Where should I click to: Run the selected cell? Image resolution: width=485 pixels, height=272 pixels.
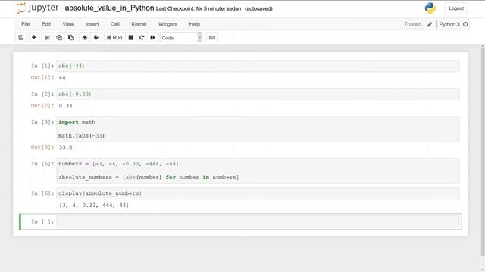pos(114,38)
